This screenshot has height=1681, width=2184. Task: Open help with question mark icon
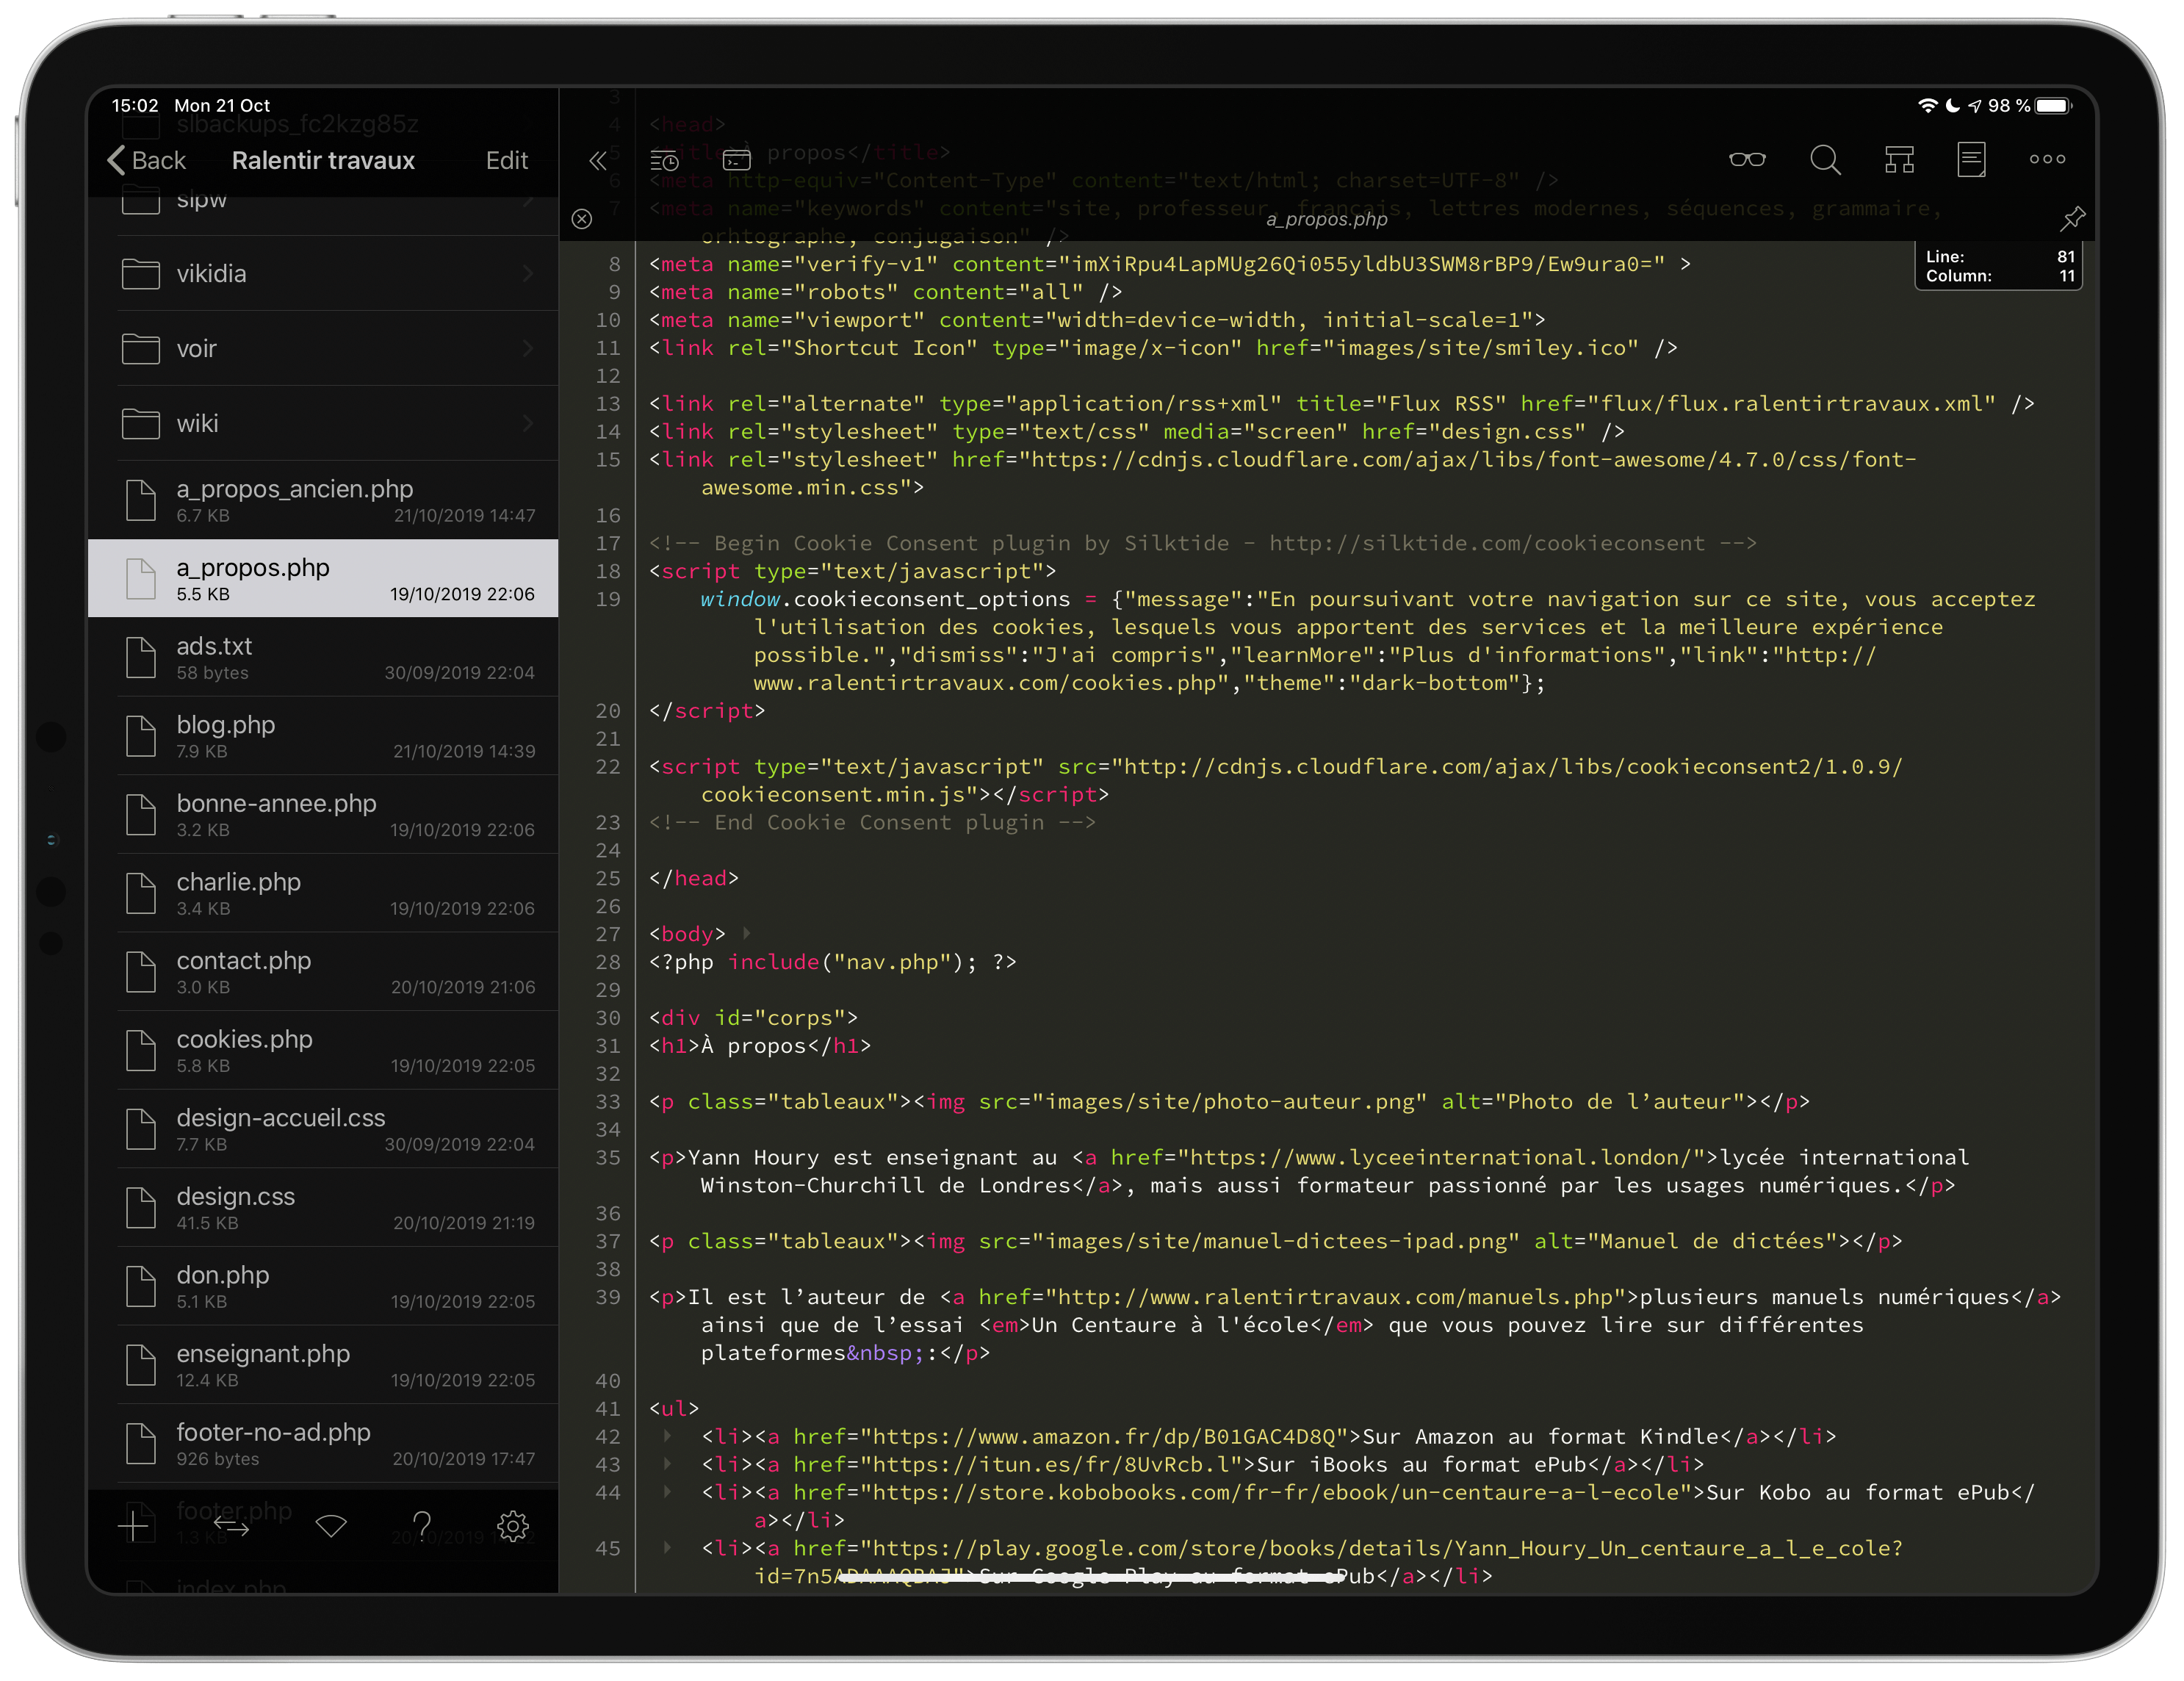point(422,1525)
